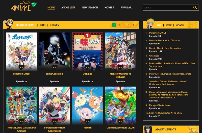Switch to the Month ranking tab

[180, 25]
